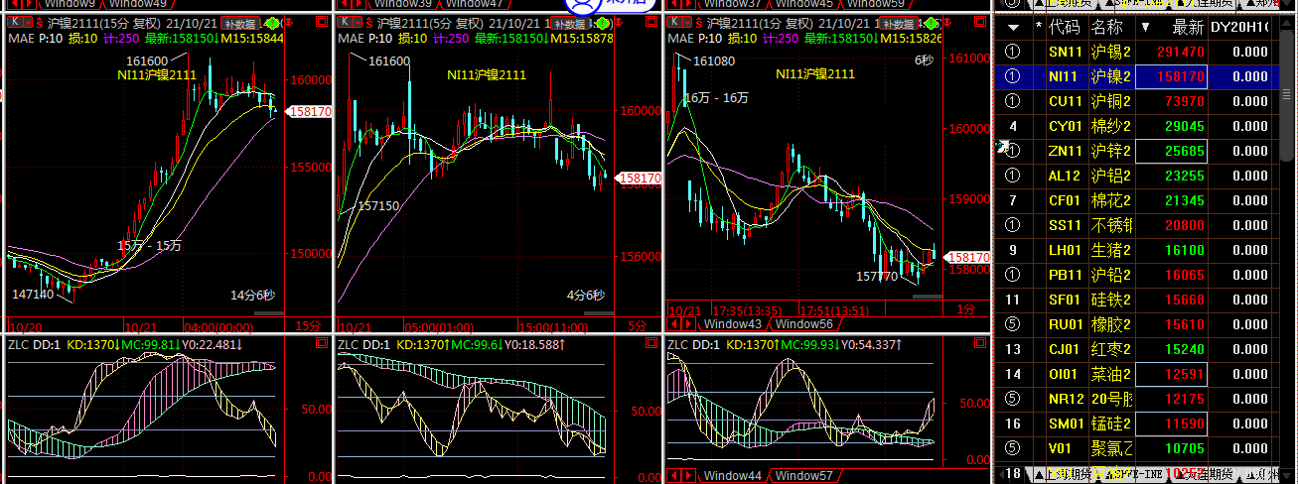
Task: Select the SN11 沪锡 row
Action: click(x=1136, y=52)
